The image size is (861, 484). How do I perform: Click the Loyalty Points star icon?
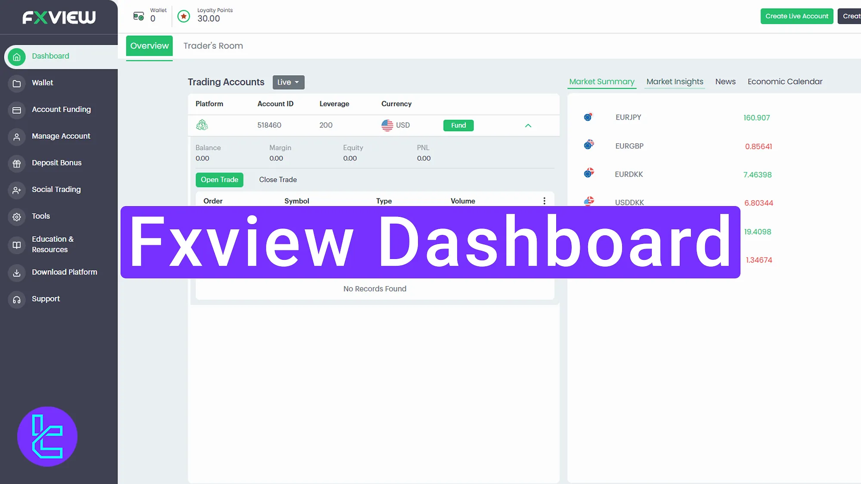pos(184,16)
